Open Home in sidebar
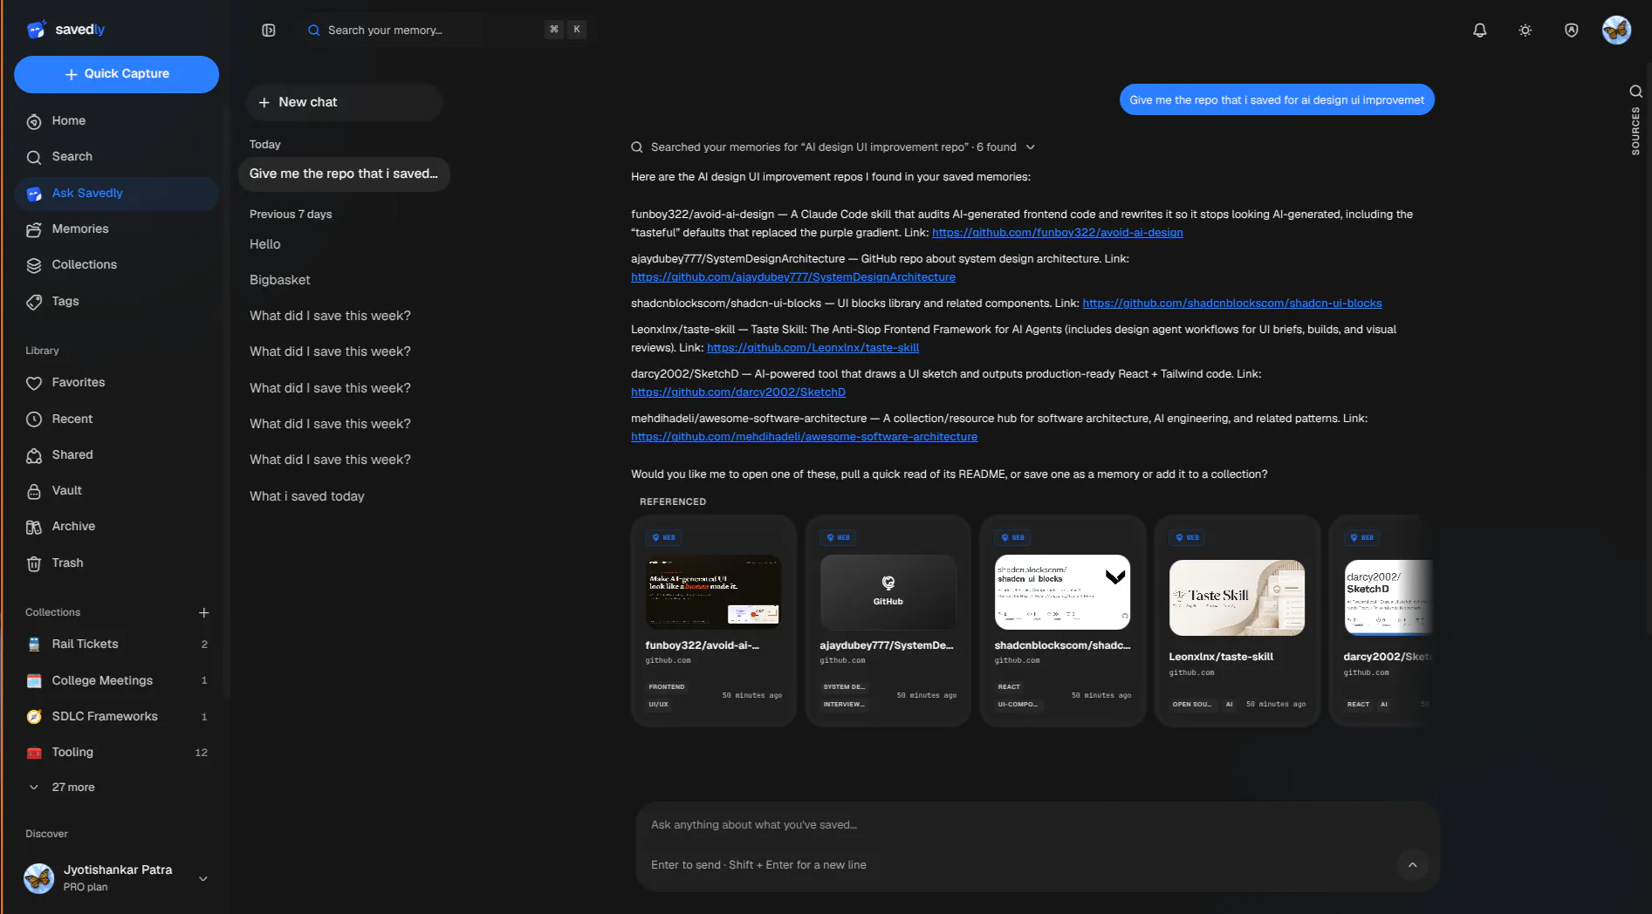The height and width of the screenshot is (914, 1652). [x=116, y=121]
